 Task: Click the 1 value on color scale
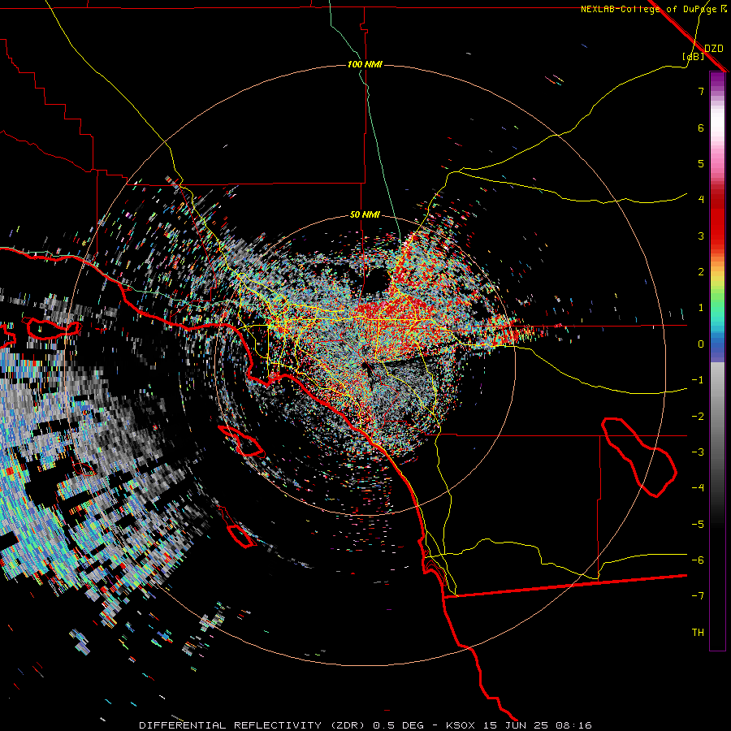[701, 308]
